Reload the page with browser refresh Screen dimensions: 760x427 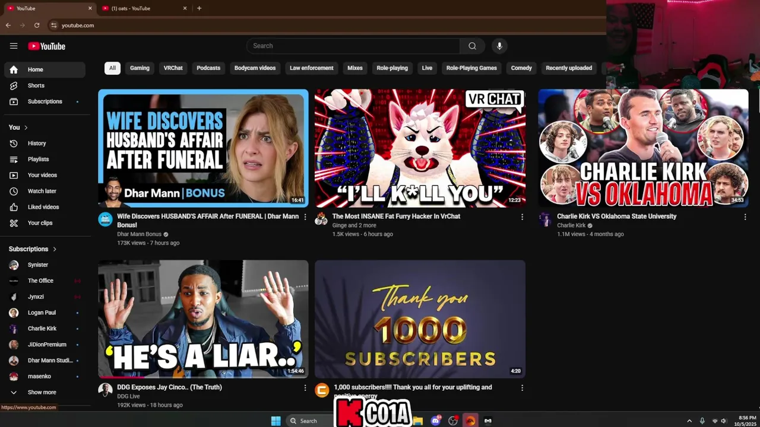tap(37, 26)
